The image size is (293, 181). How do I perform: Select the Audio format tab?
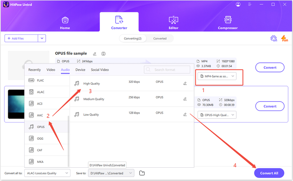(x=65, y=70)
